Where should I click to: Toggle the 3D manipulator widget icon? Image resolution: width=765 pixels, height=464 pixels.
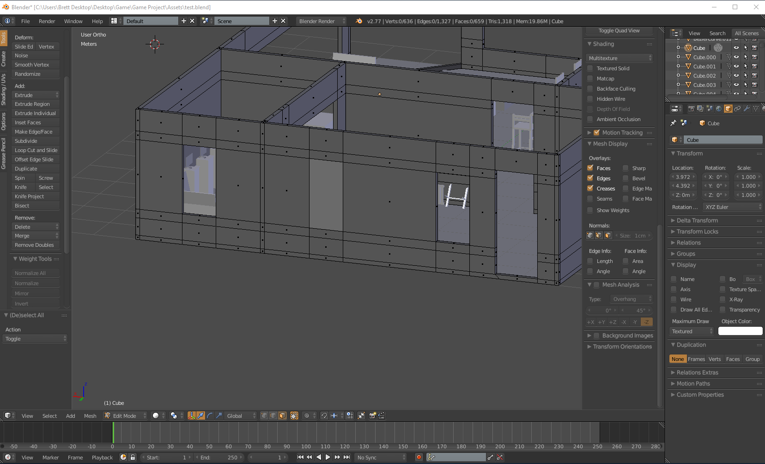(x=191, y=415)
